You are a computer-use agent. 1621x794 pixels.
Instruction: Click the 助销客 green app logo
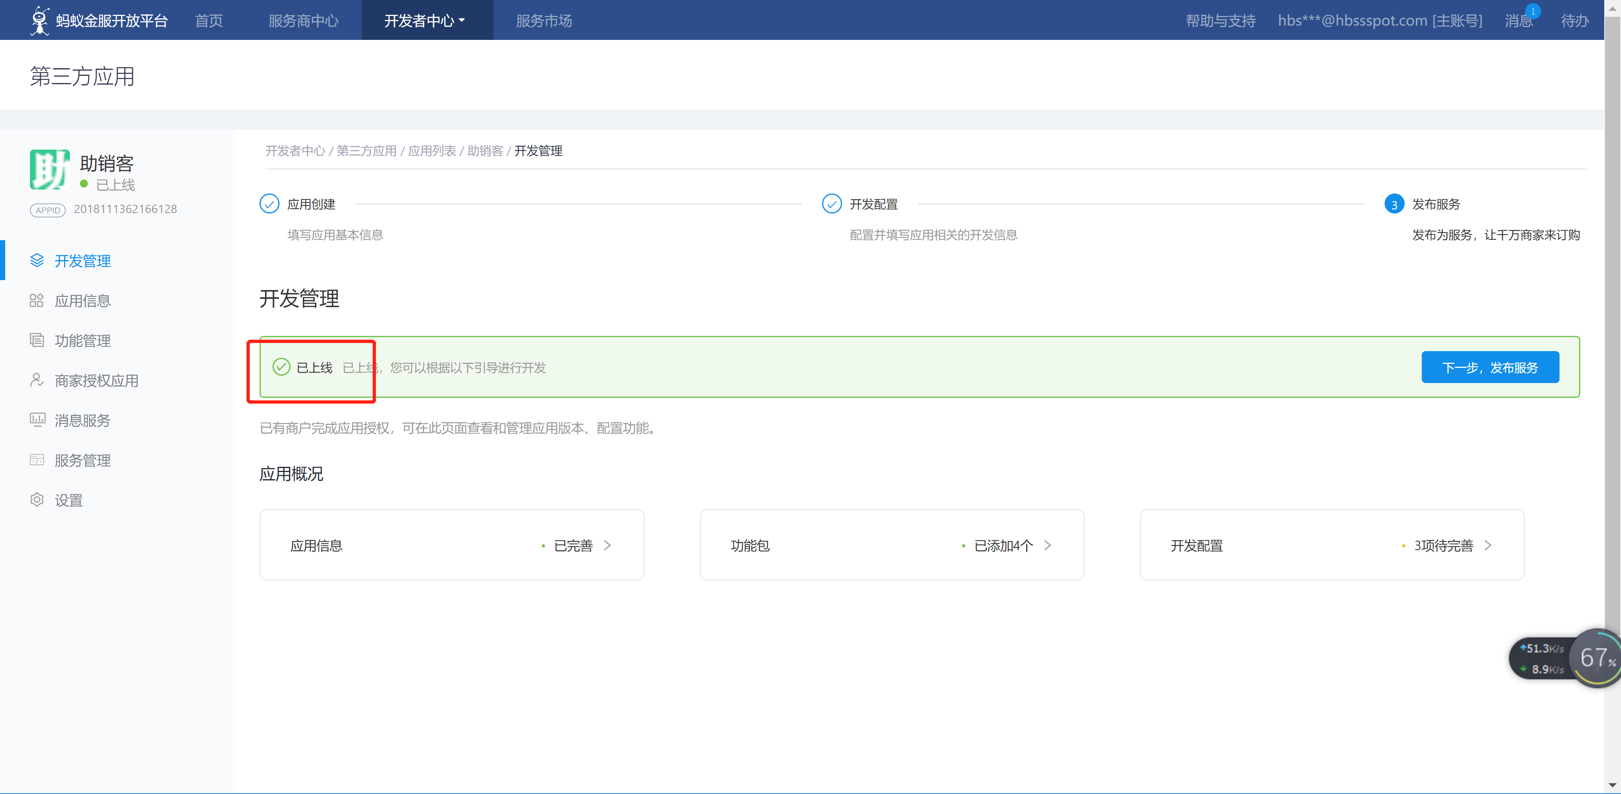[x=49, y=169]
